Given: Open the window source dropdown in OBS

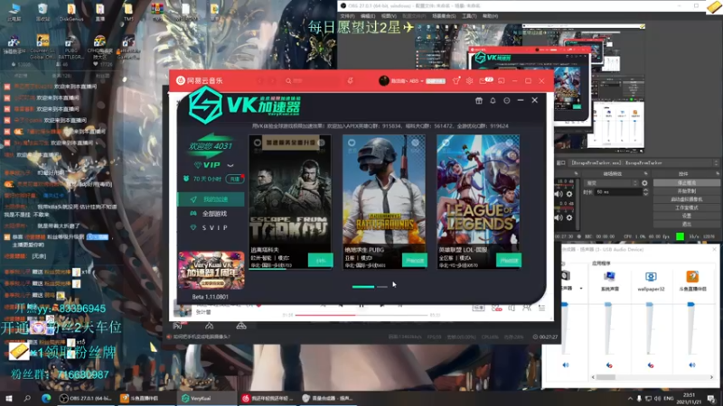Looking at the screenshot, I should (x=643, y=163).
